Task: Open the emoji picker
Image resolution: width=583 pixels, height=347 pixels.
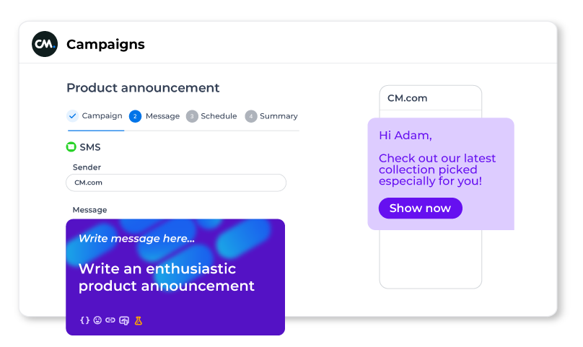Action: [97, 320]
